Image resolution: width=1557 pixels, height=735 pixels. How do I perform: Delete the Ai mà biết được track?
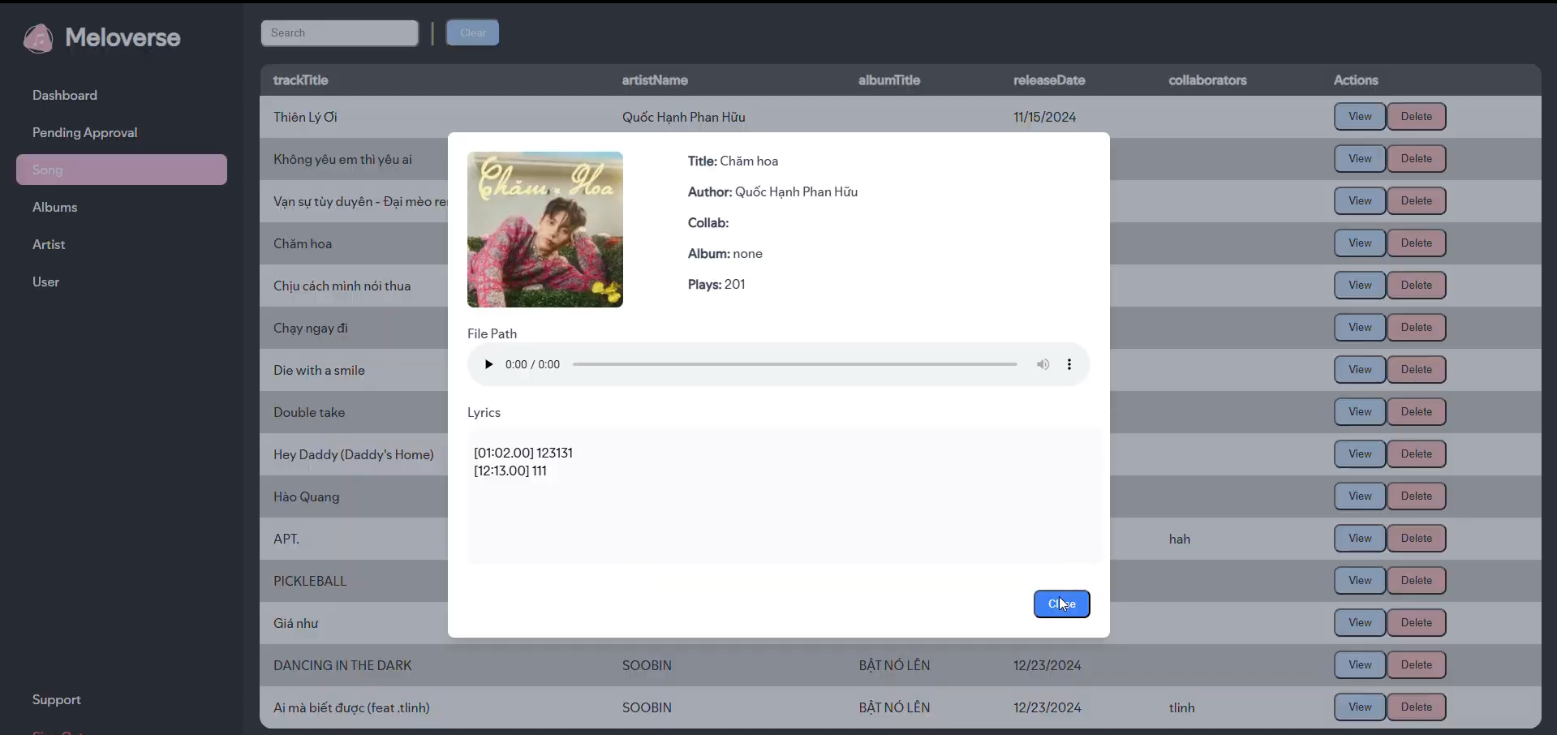pyautogui.click(x=1416, y=707)
